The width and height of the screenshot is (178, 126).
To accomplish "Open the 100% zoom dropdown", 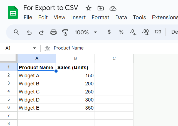I will (86, 32).
